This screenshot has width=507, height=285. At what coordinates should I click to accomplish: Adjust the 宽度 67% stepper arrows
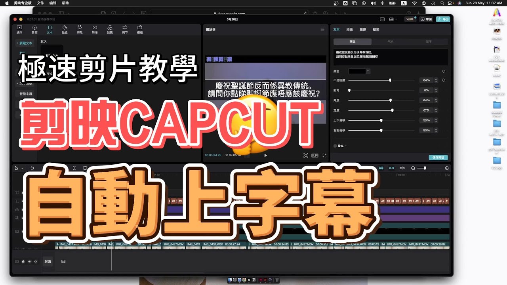[436, 110]
